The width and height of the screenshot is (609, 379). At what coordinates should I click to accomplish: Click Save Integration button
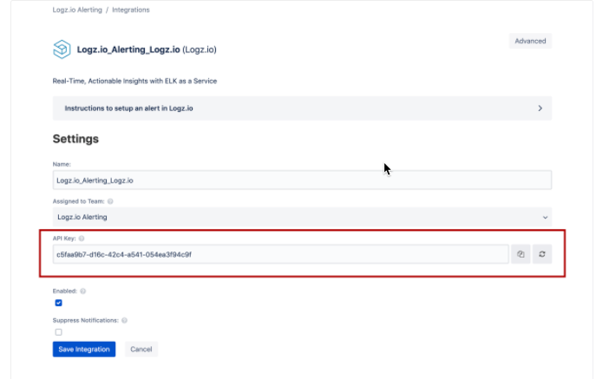click(84, 350)
